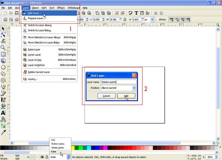The width and height of the screenshot is (222, 160).
Task: Choose Station points in layer list
Action: coord(60,147)
